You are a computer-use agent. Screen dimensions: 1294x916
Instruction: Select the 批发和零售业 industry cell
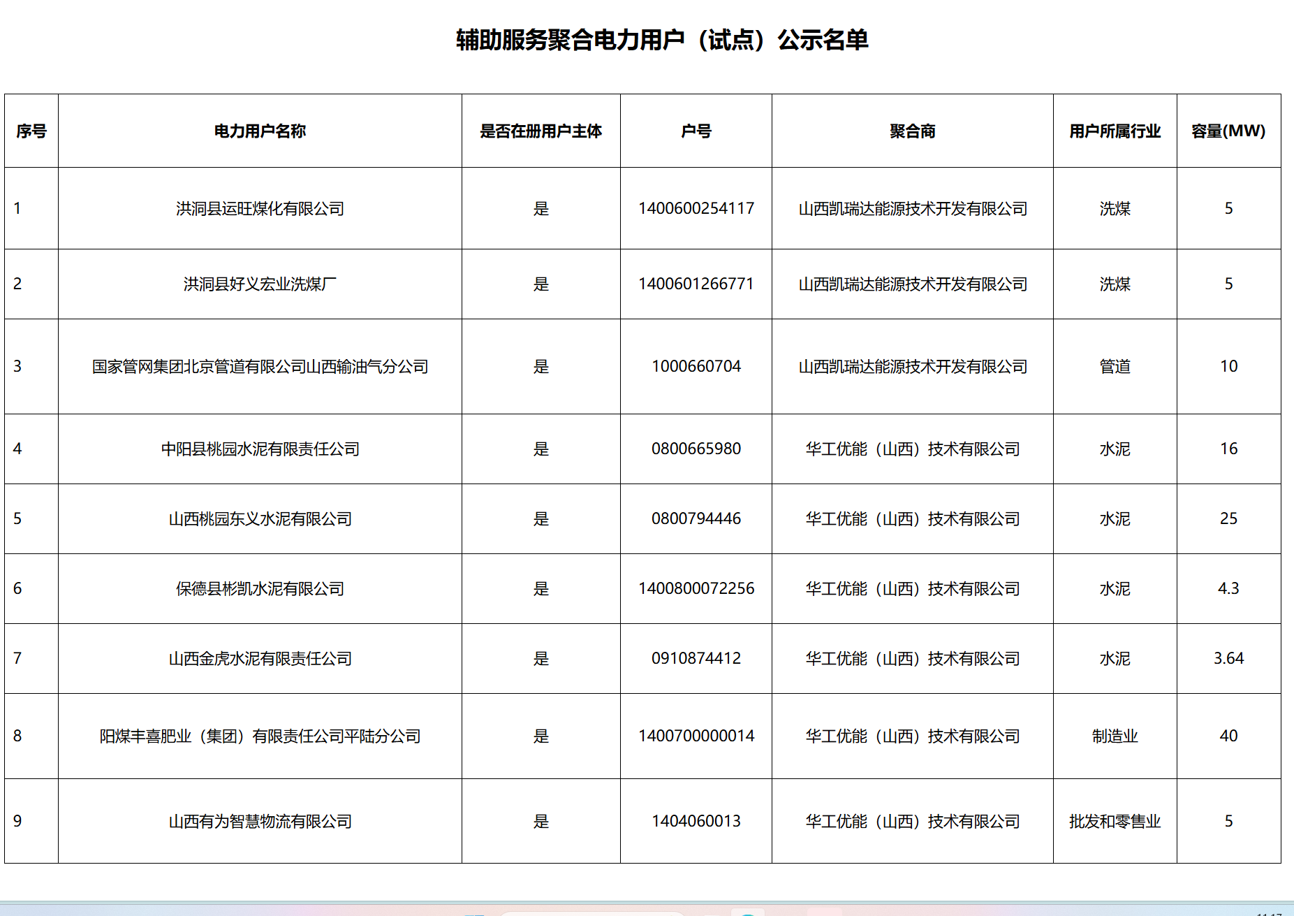[x=1115, y=822]
